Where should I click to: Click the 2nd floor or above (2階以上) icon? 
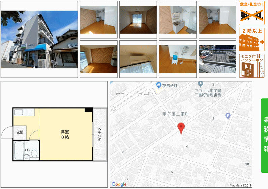pos(251,39)
